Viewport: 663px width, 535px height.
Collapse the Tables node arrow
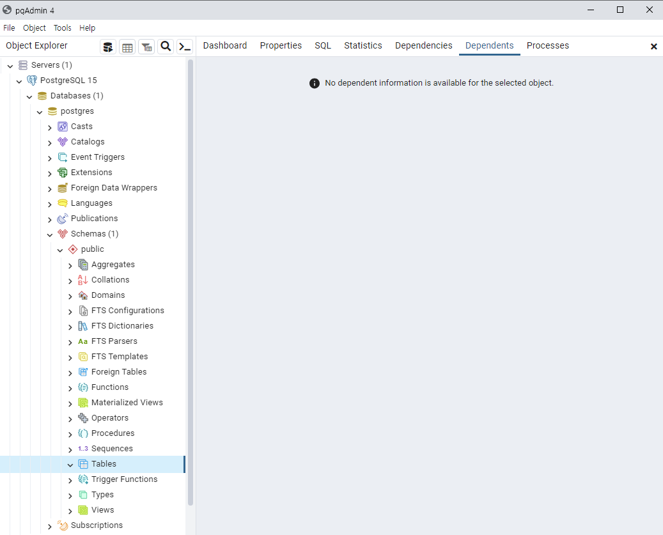point(70,465)
